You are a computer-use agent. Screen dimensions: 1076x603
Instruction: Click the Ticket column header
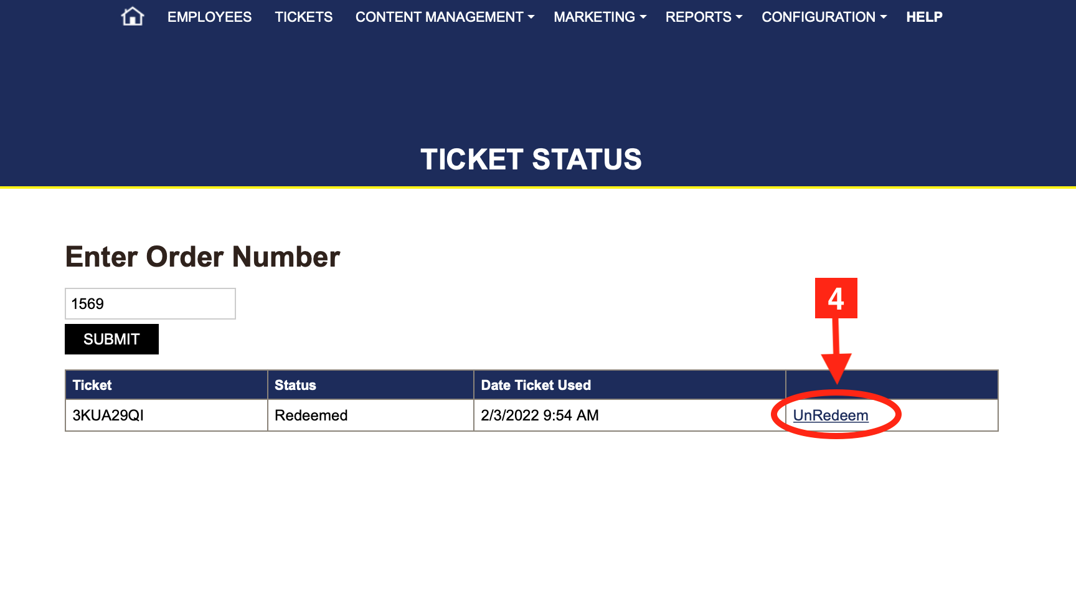coord(92,385)
